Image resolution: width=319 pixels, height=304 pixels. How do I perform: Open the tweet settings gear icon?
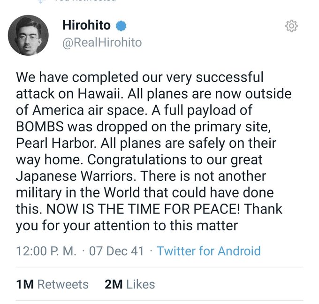coord(291,27)
